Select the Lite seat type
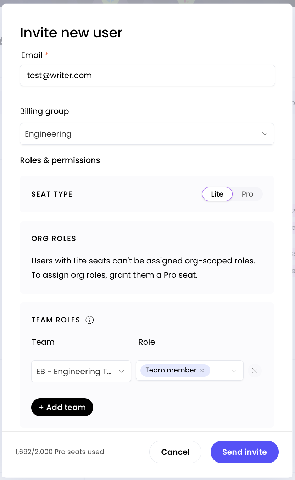The height and width of the screenshot is (480, 295). click(217, 194)
